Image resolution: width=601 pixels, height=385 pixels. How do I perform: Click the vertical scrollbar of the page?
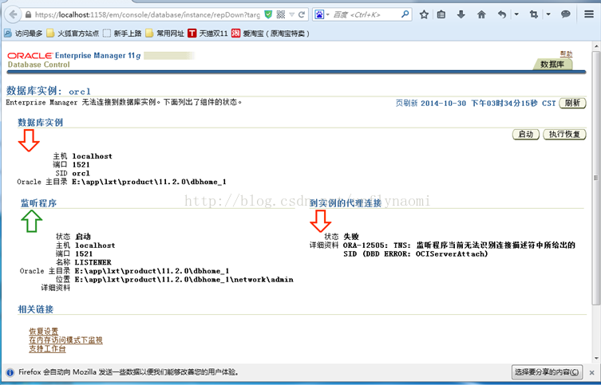[596, 178]
